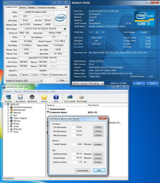Image resolution: width=160 pixels, height=183 pixels.
Task: Open the Sensors lightning icon
Action: (44, 98)
